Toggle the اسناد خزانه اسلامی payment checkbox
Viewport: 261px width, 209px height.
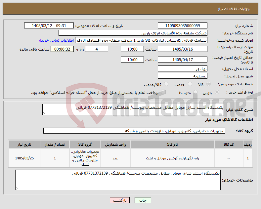tap(163, 92)
